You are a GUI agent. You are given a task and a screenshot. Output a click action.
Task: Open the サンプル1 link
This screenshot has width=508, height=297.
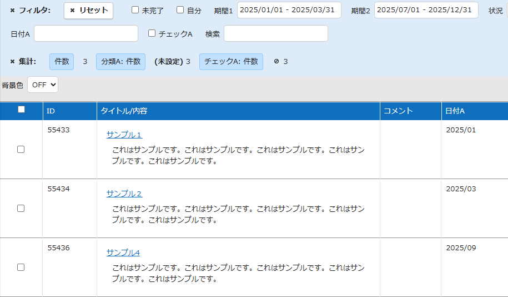click(x=124, y=135)
